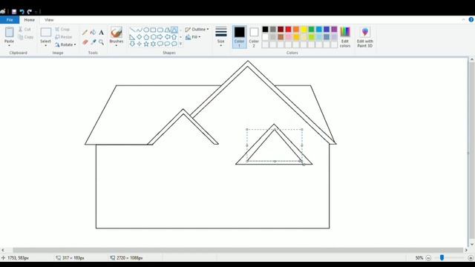Click Edit with Paint 3D
Viewport: 475px width, 267px height.
pyautogui.click(x=364, y=36)
